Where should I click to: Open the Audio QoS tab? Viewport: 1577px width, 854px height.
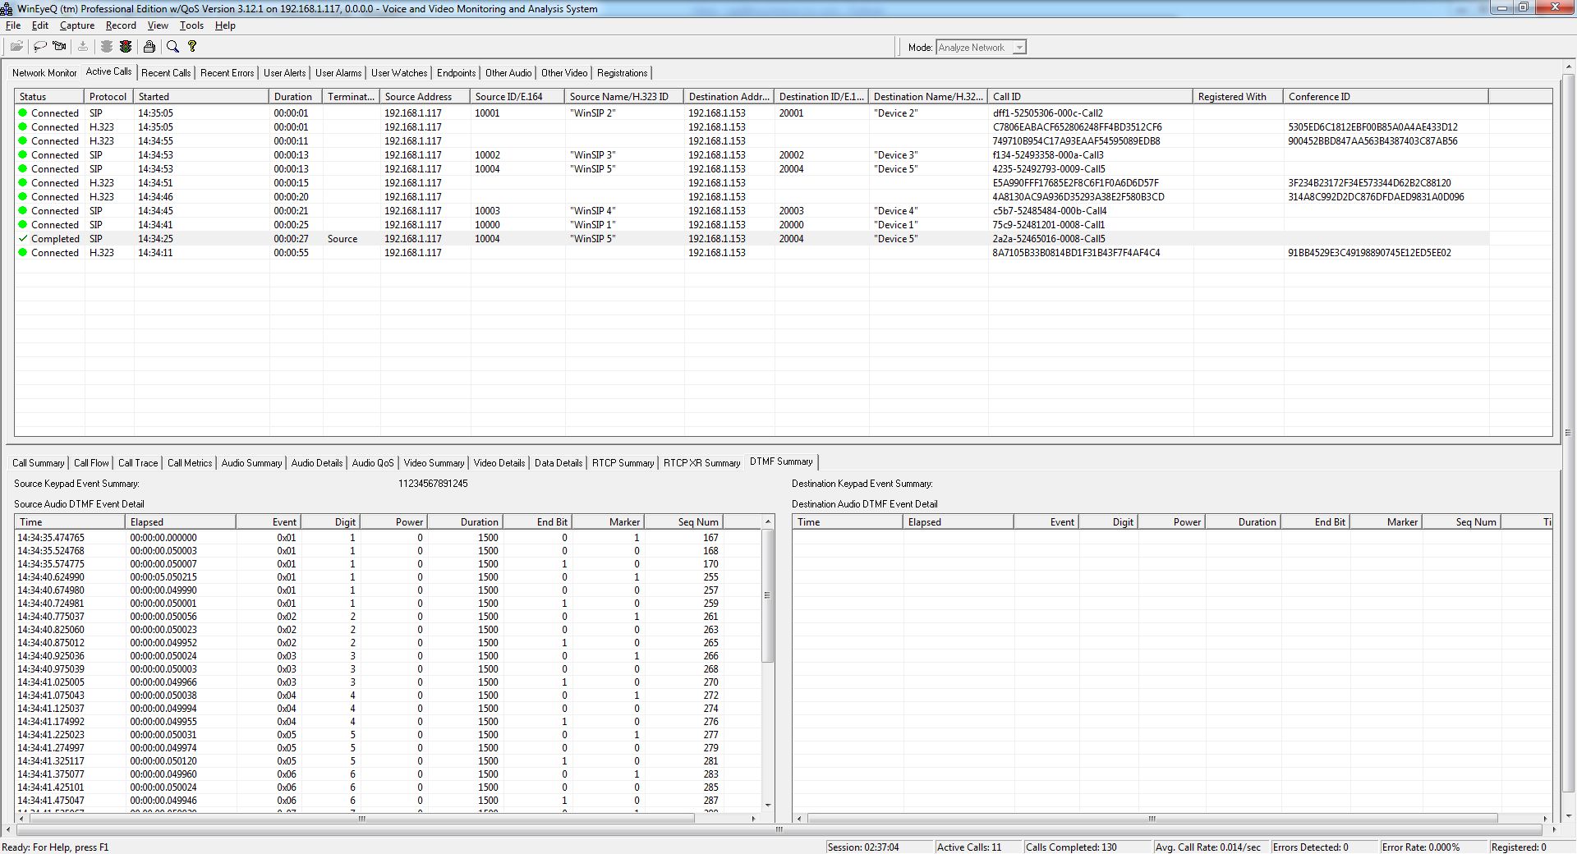point(373,463)
